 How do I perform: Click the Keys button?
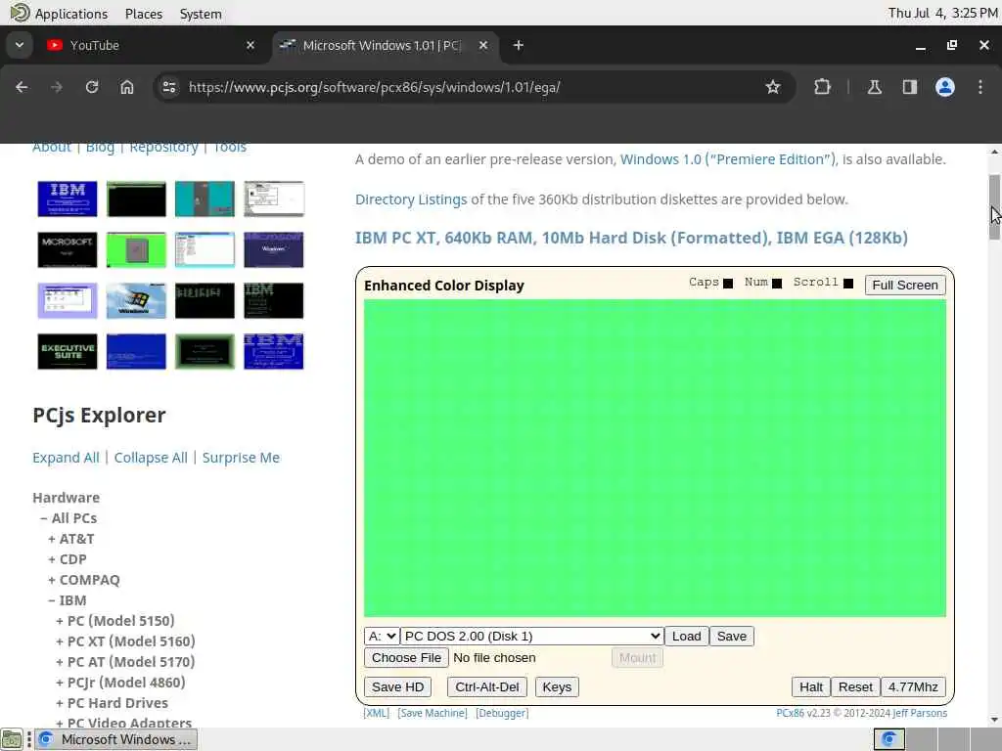[x=557, y=687]
